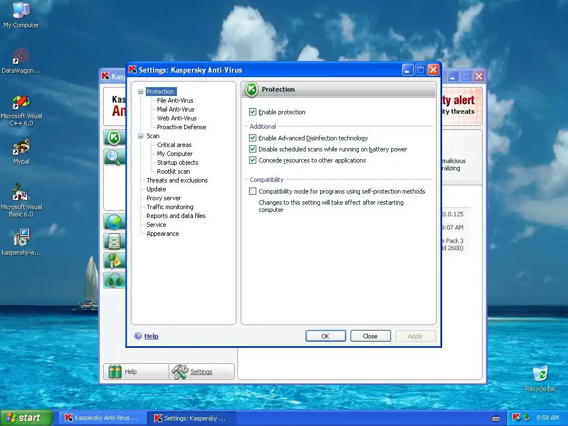Open Service settings in the tree
Viewport: 568px width, 426px height.
pyautogui.click(x=156, y=225)
